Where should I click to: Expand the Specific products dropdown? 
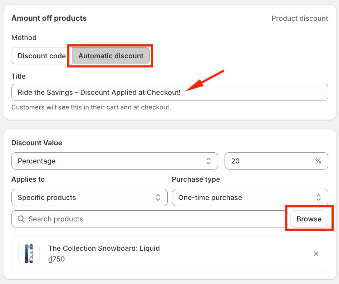pos(89,197)
